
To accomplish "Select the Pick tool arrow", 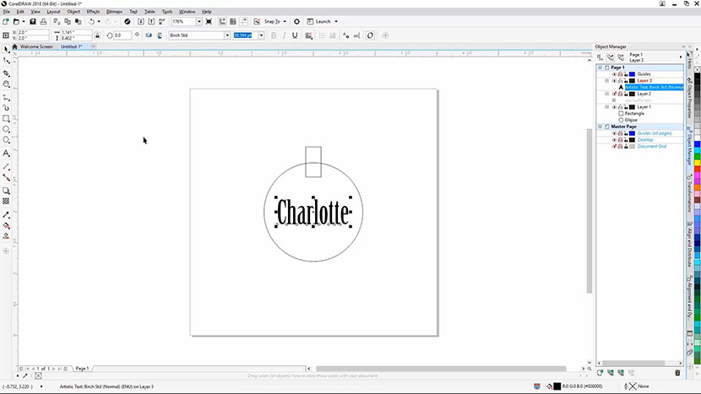I will pyautogui.click(x=6, y=50).
